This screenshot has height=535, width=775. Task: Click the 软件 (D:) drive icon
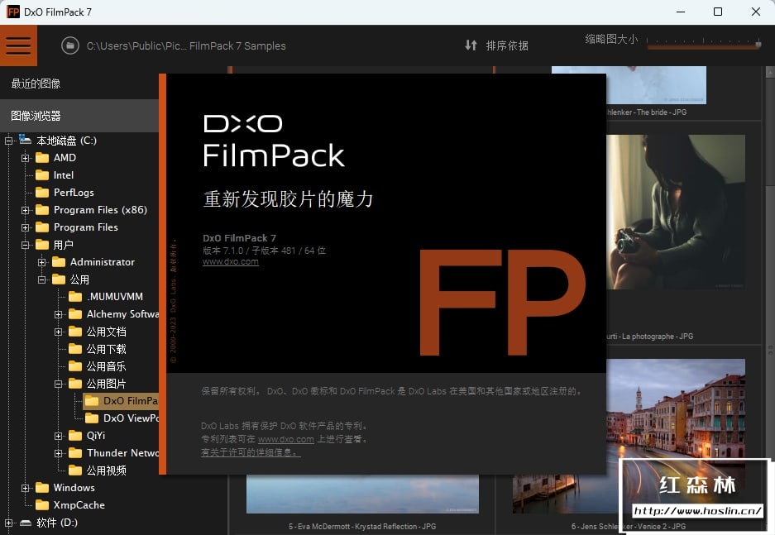25,523
